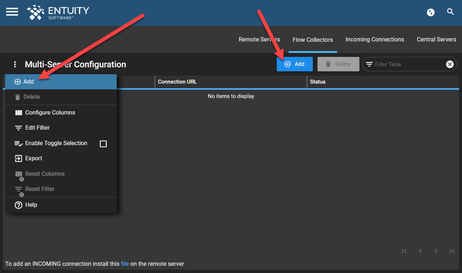Click the Multi-Server Configuration title
This screenshot has height=273, width=462.
75,64
